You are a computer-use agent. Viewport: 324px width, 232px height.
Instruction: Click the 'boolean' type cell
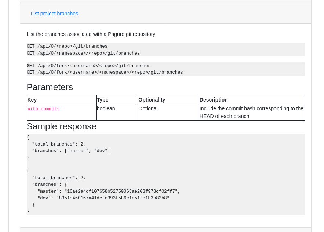117,112
